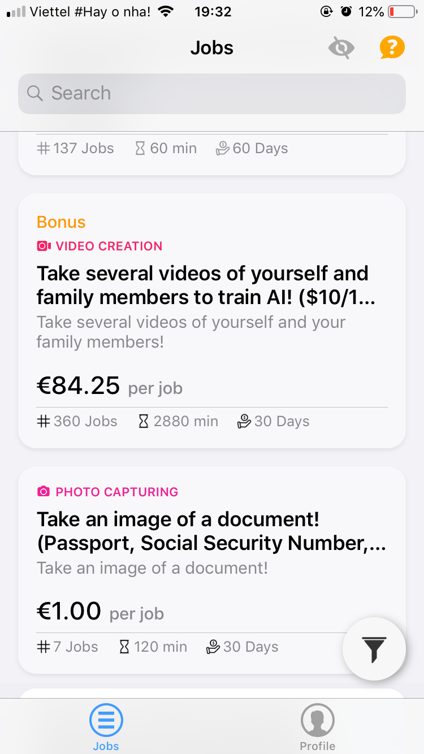
Task: Tap the Bonus label on video job
Action: [61, 222]
